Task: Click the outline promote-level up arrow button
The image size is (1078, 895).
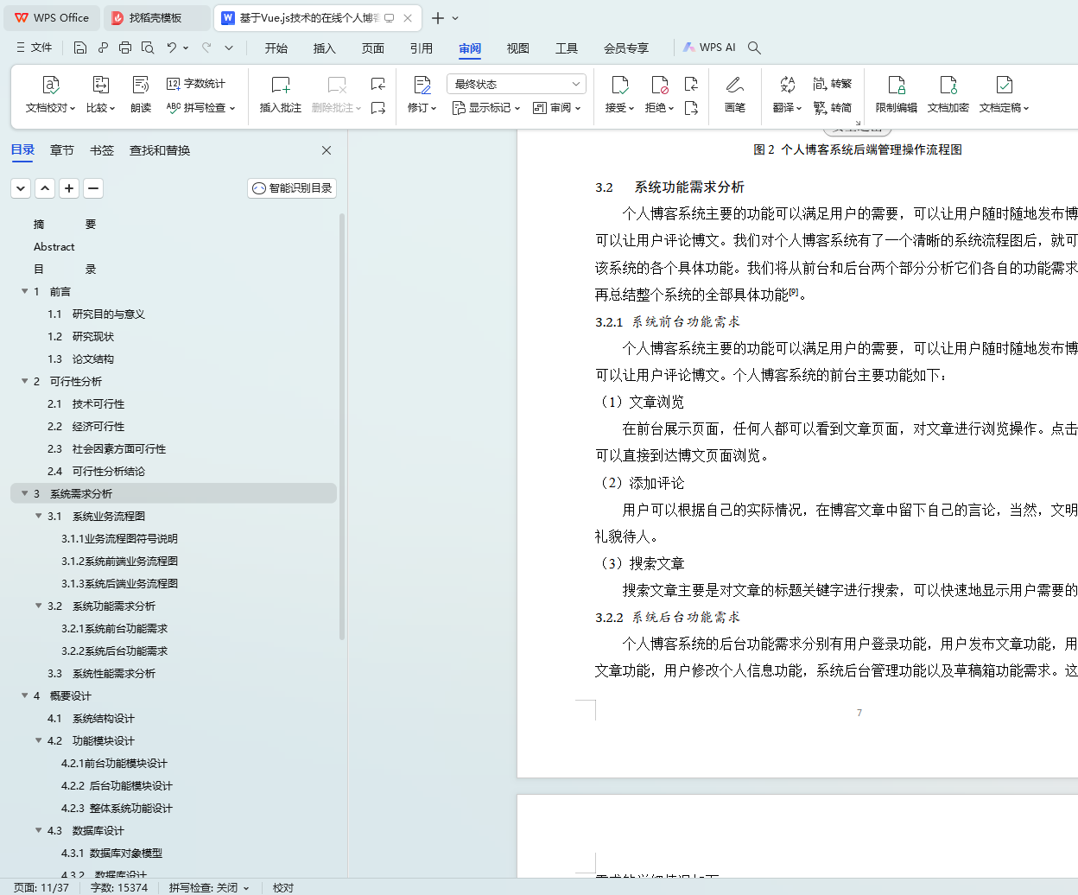Action: (x=45, y=188)
